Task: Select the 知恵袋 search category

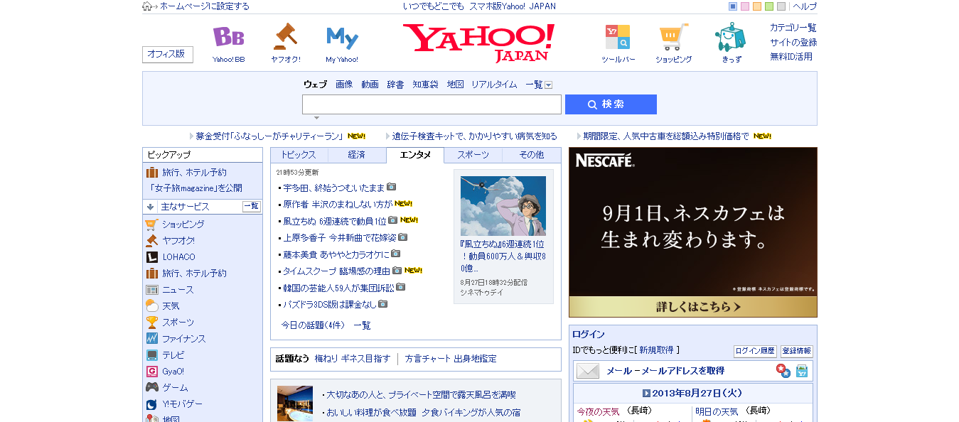Action: coord(425,85)
